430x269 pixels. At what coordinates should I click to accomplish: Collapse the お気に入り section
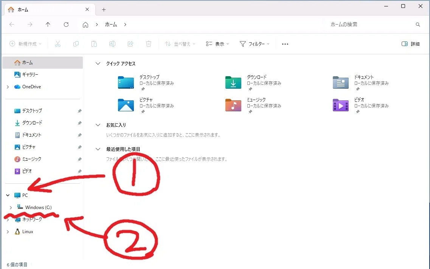(x=98, y=125)
